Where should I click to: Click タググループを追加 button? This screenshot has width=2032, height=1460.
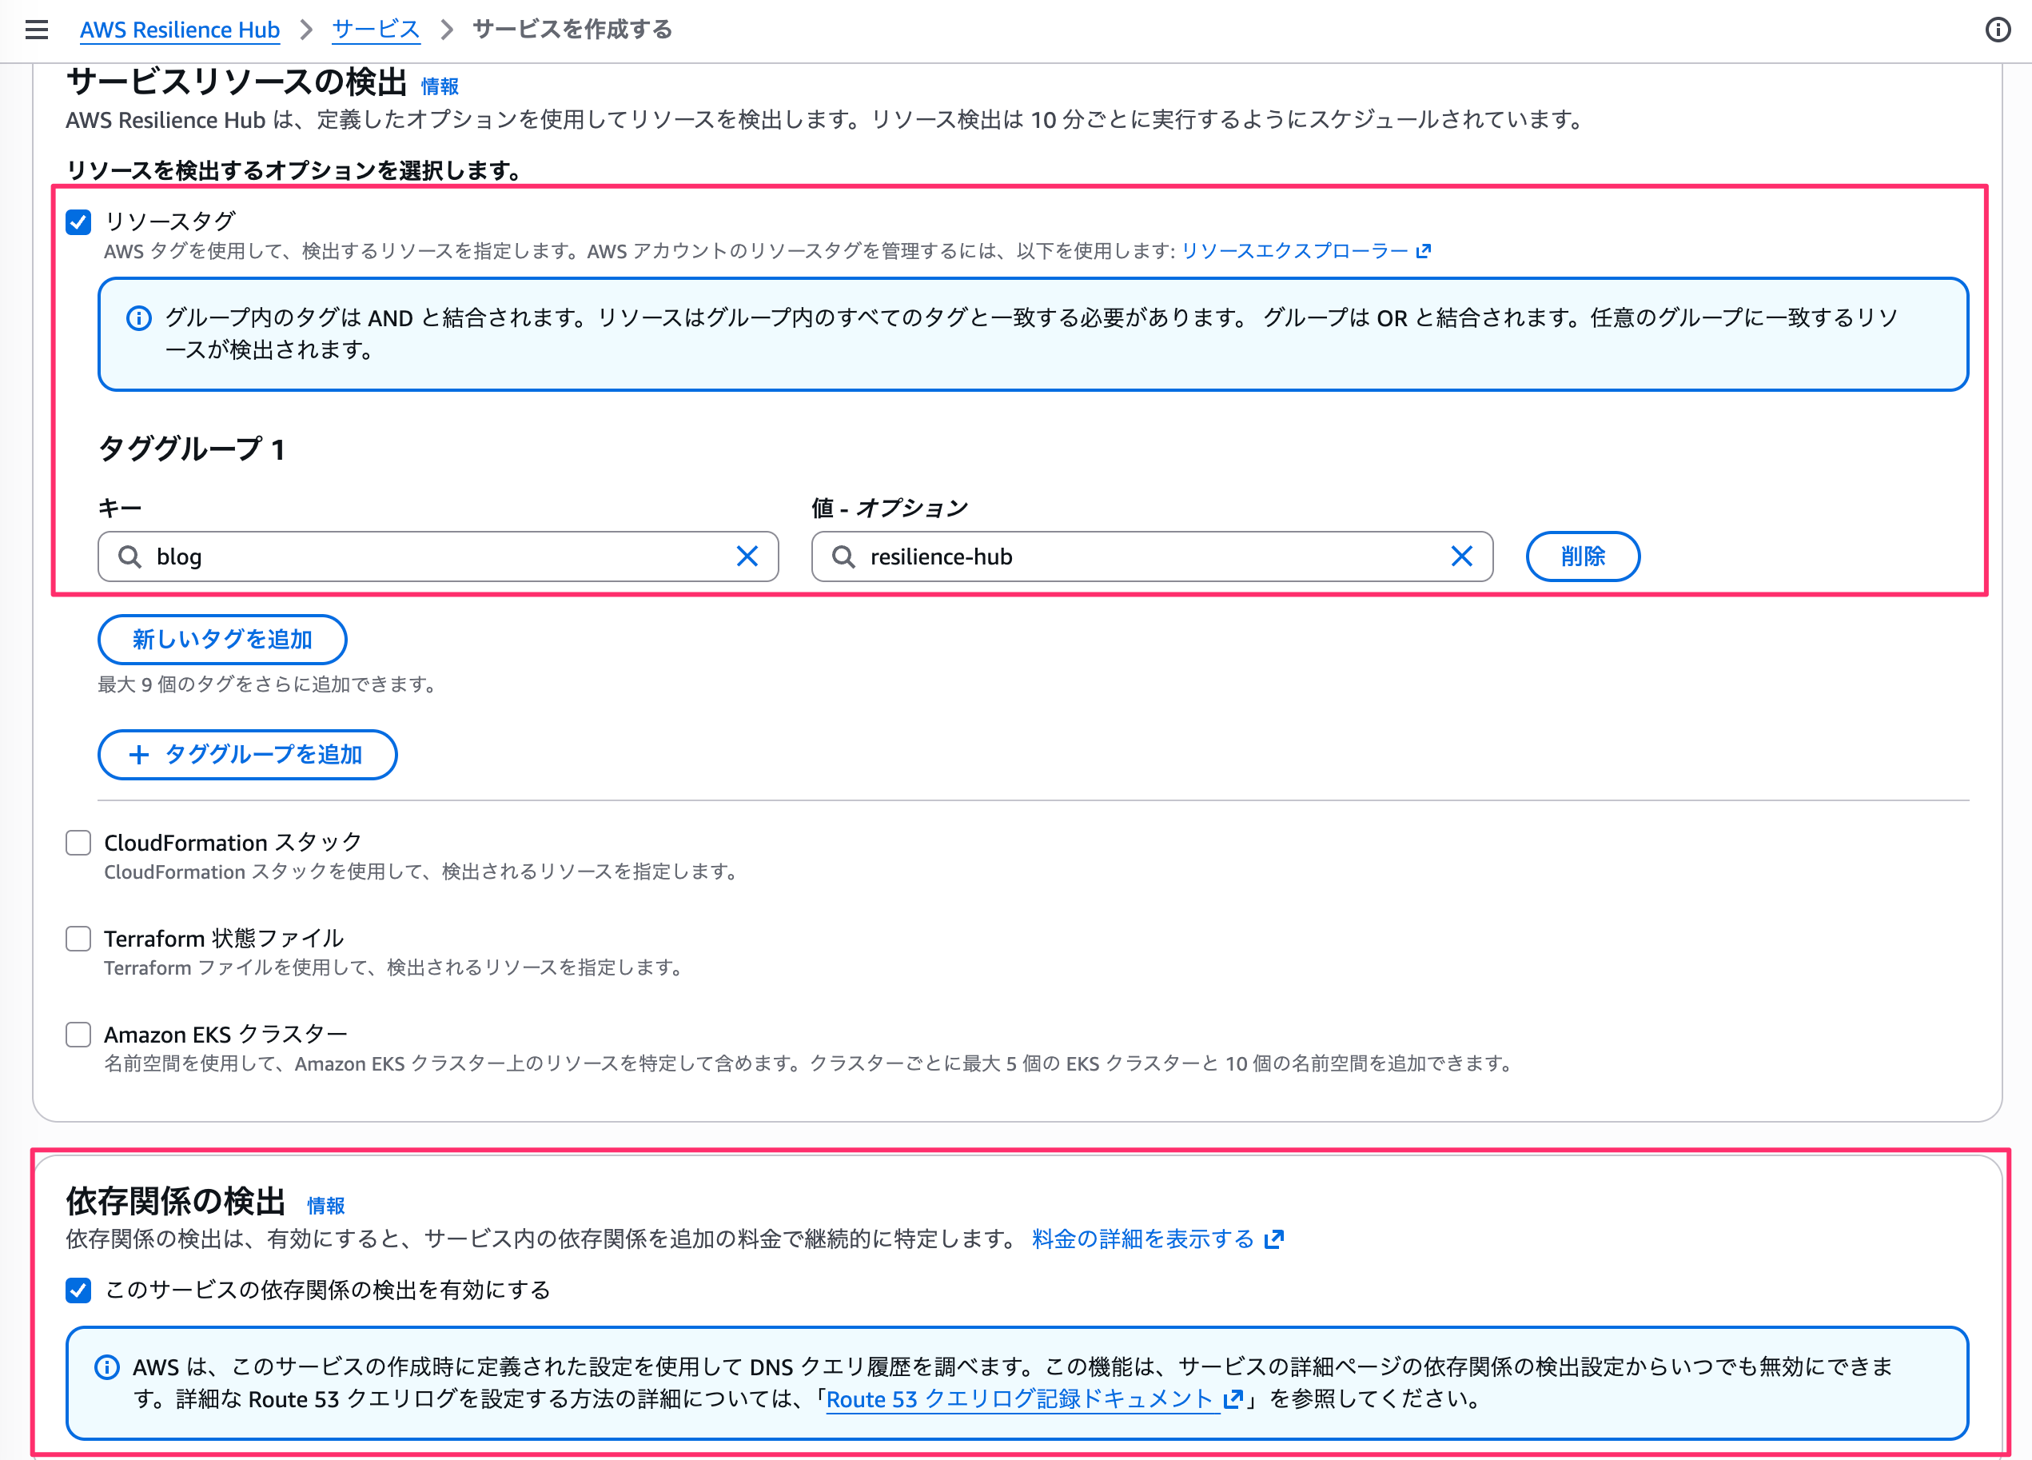coord(247,755)
